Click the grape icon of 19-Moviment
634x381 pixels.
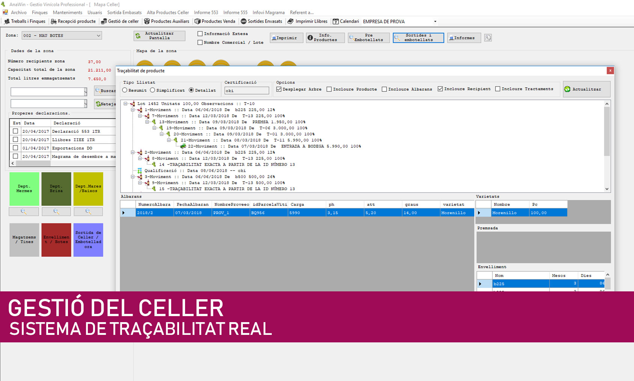(x=161, y=128)
